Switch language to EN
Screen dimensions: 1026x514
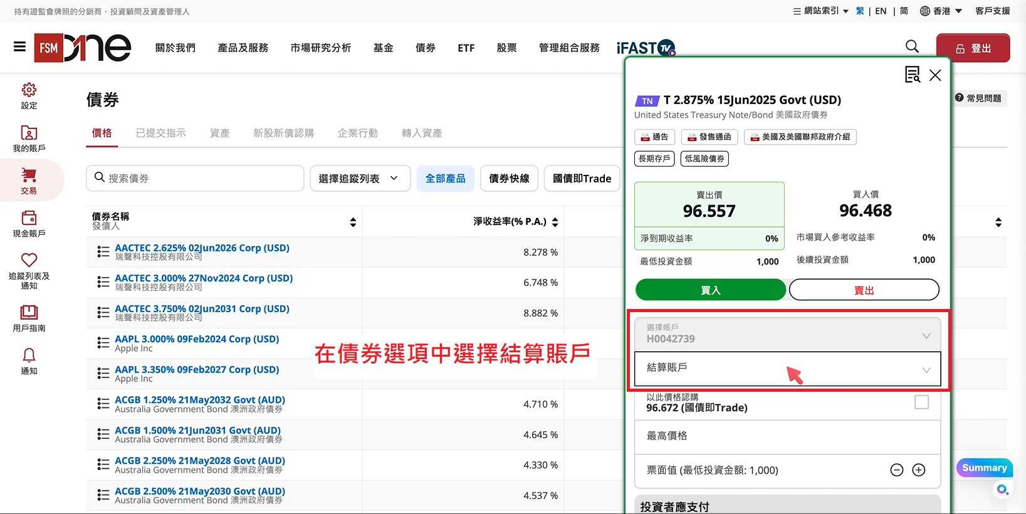[881, 11]
